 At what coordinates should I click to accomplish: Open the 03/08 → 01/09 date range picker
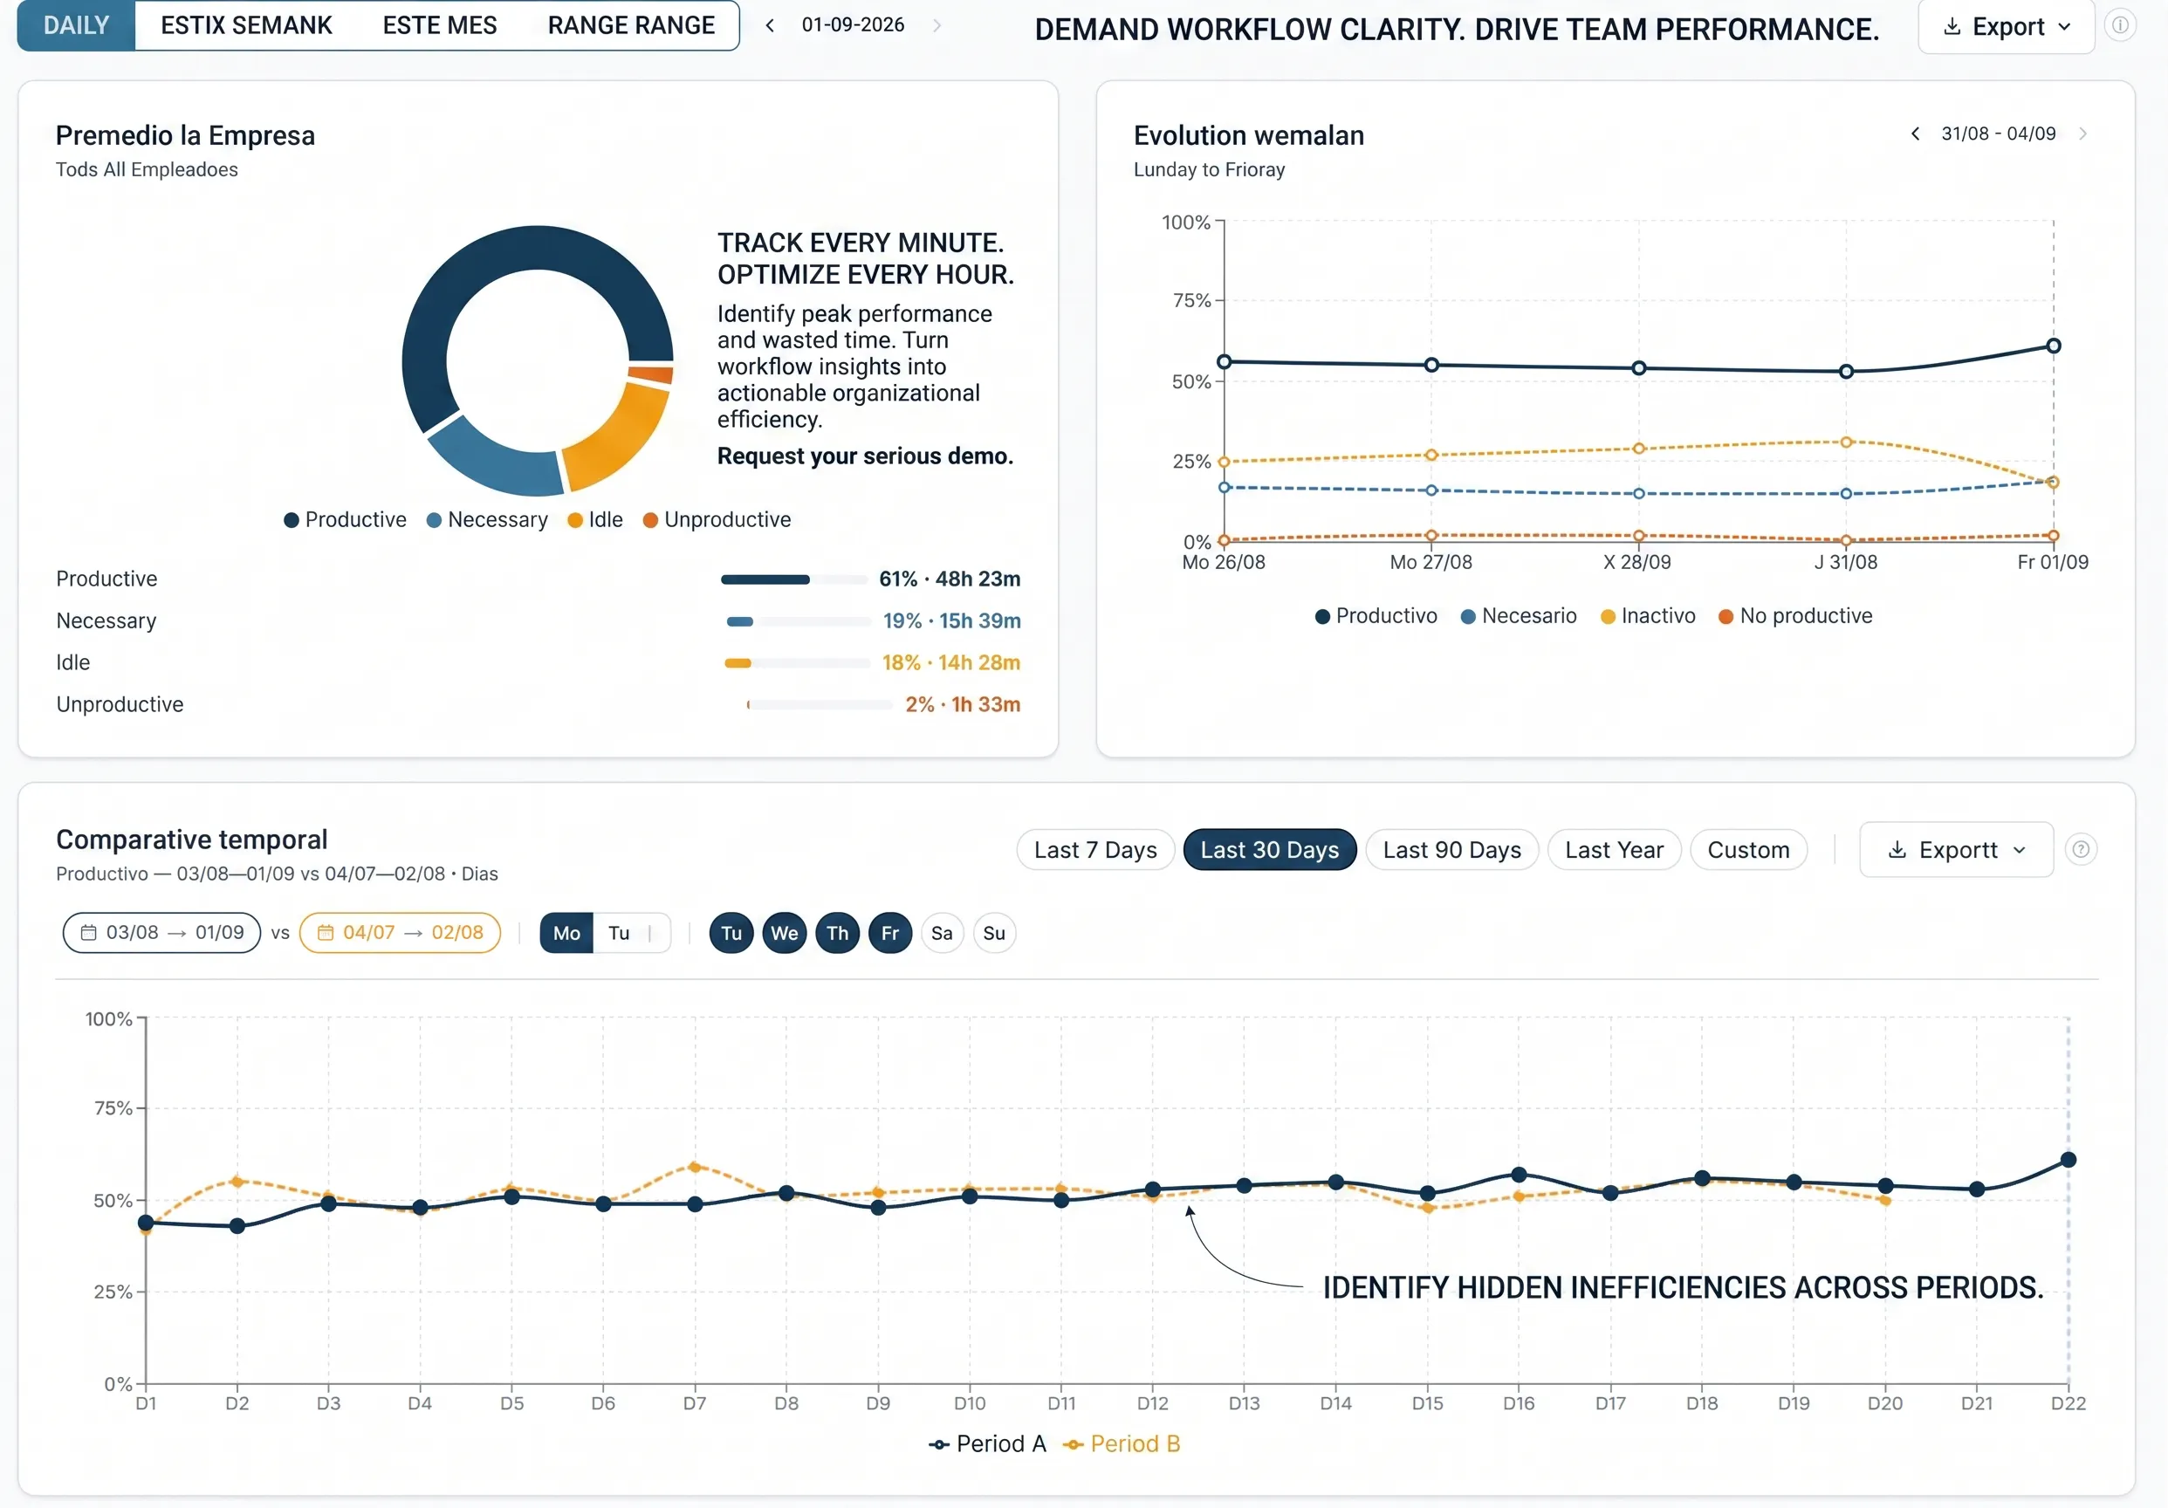tap(161, 933)
